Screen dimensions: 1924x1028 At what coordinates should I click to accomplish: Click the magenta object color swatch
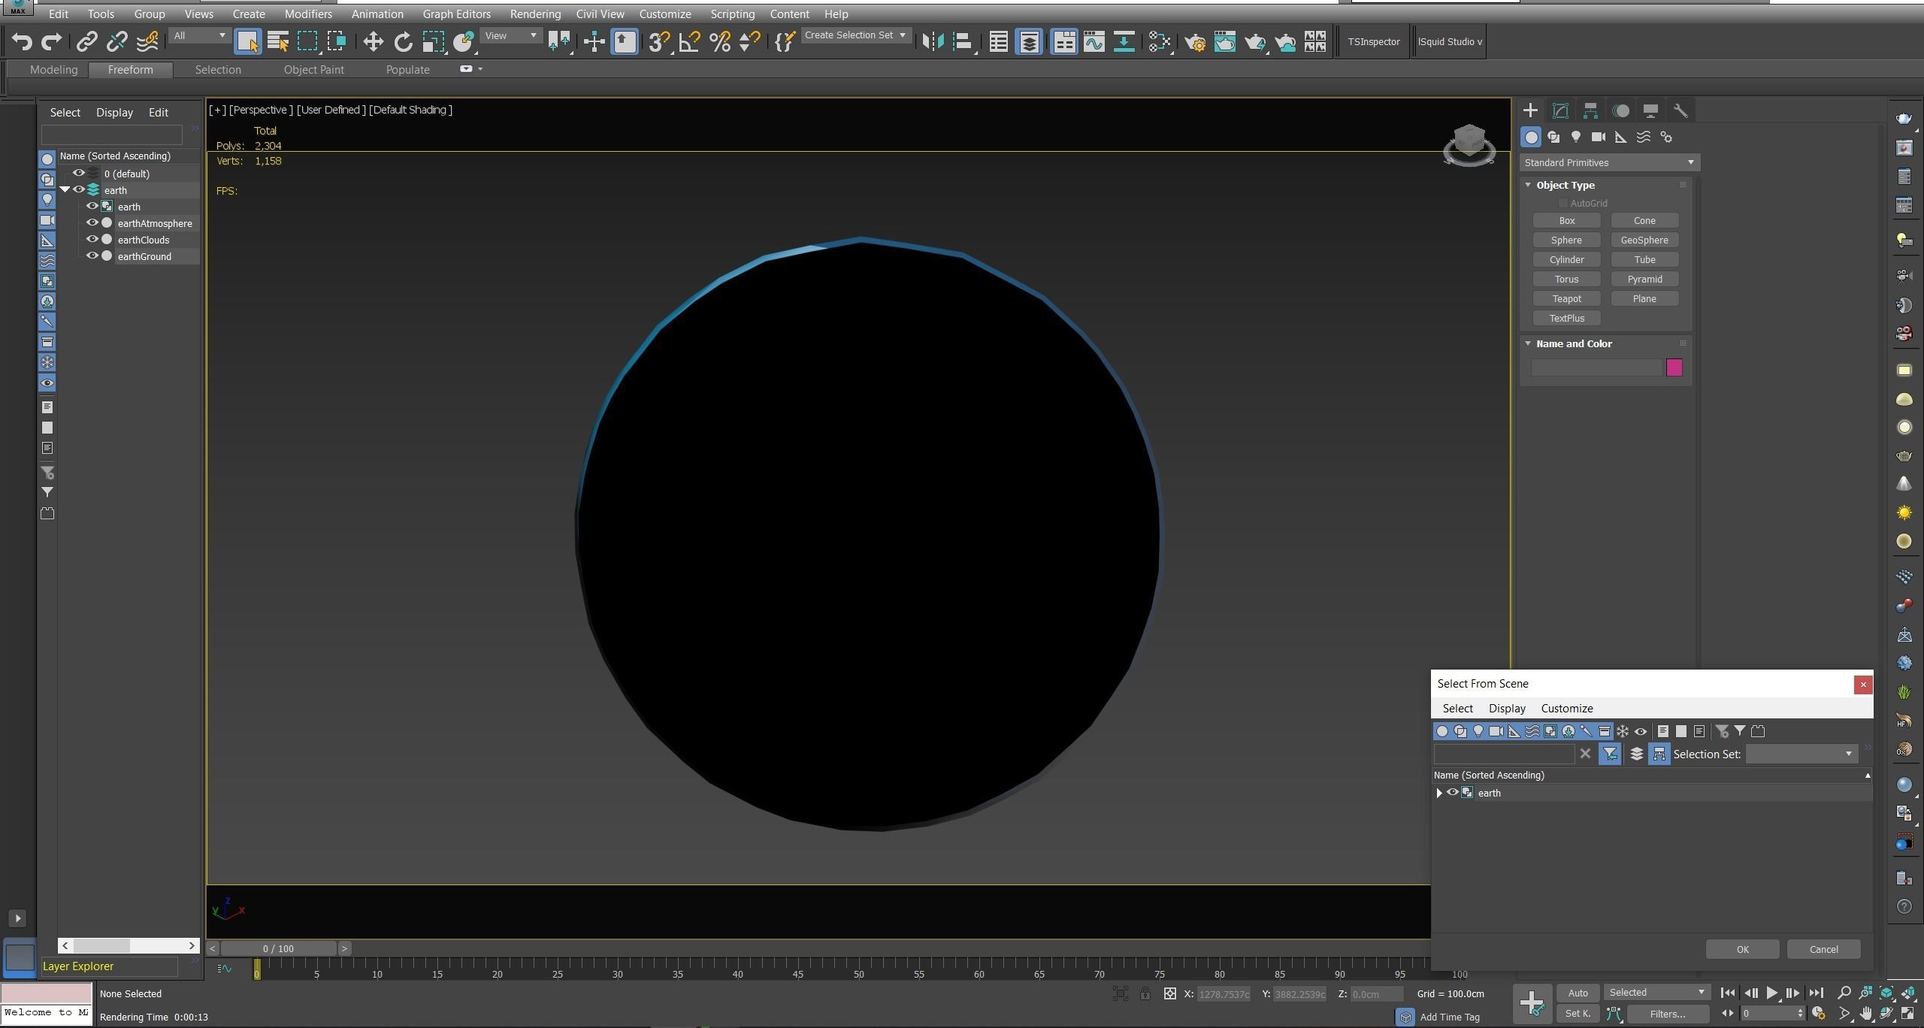(1674, 367)
